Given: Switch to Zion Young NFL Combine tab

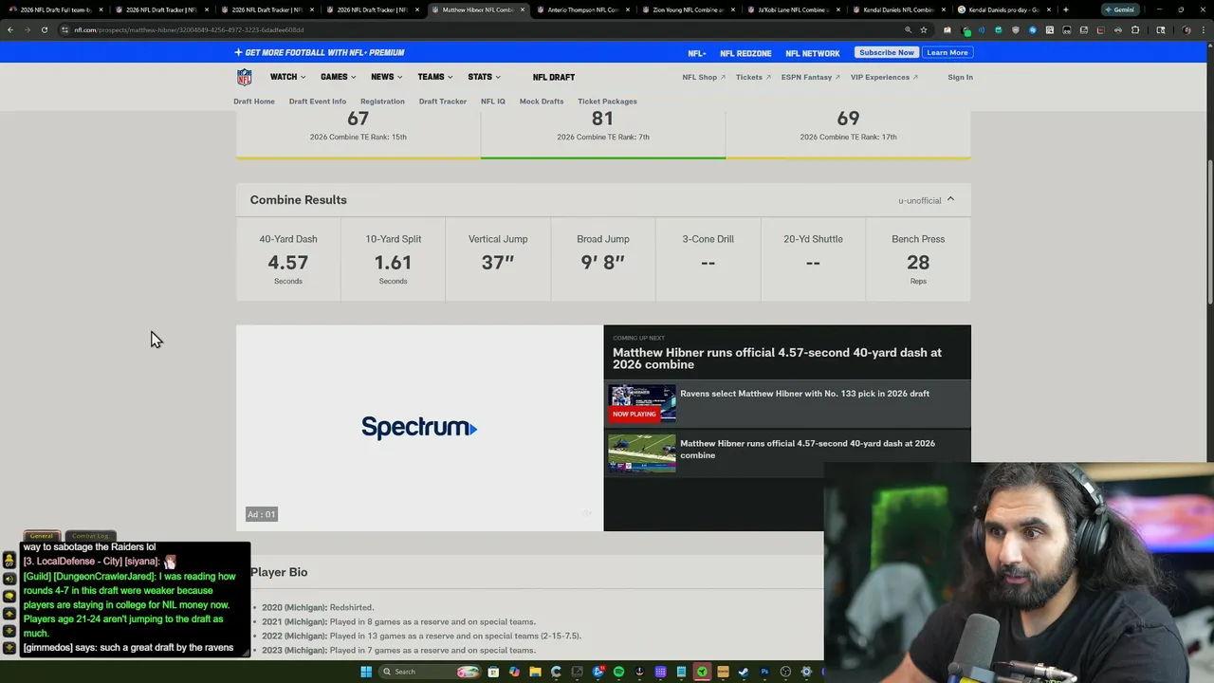Looking at the screenshot, I should coord(688,9).
